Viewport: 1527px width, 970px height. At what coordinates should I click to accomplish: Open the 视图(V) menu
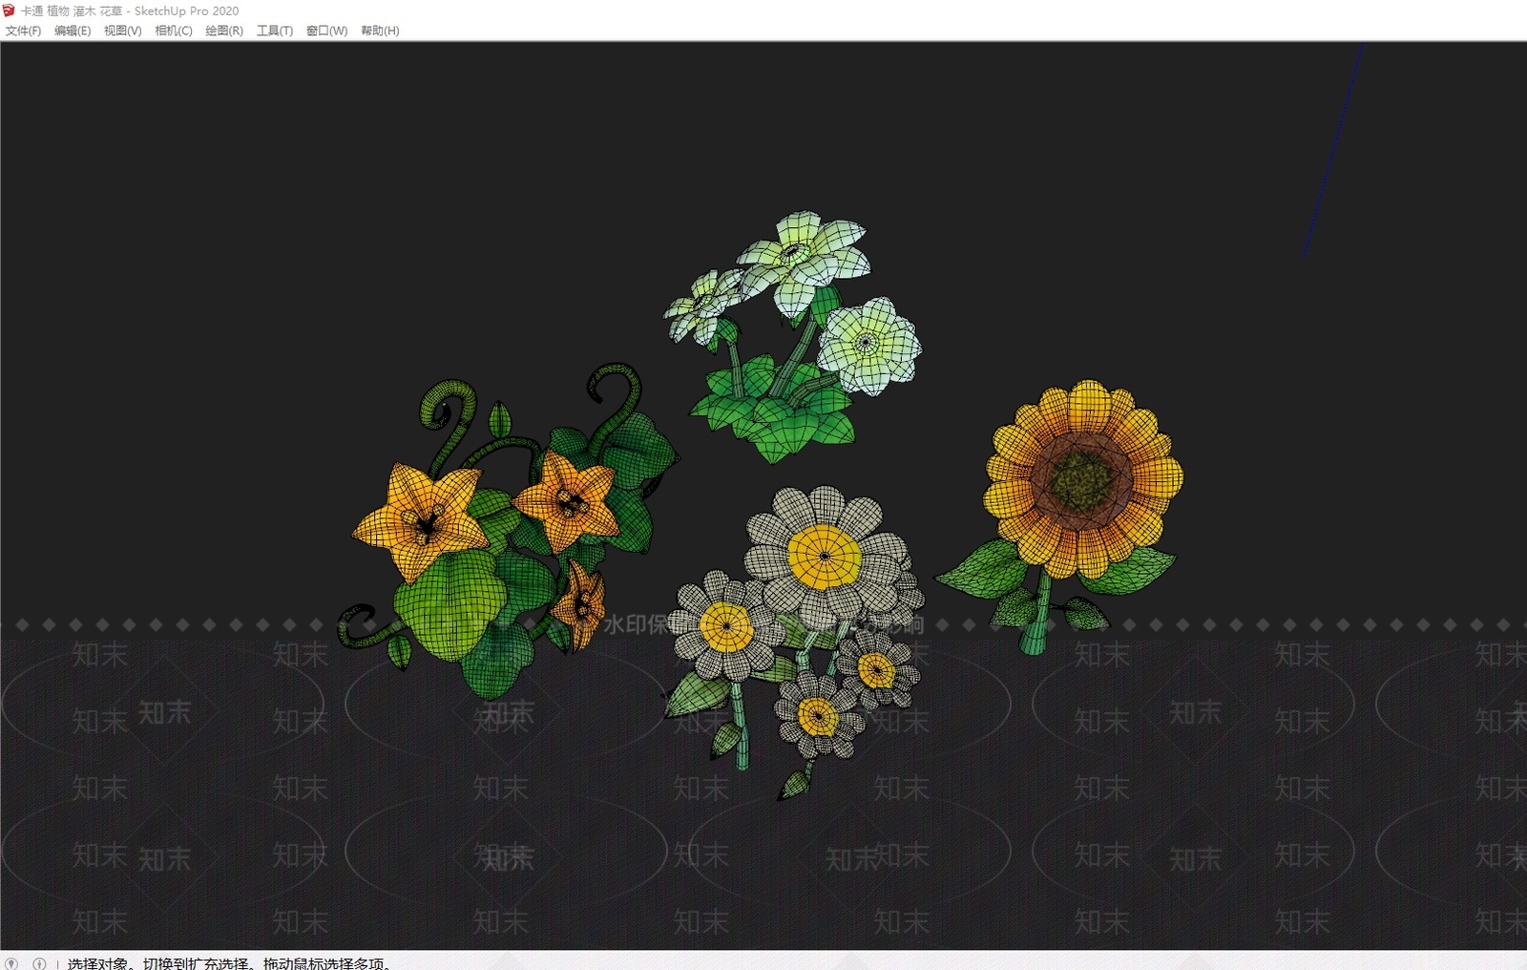coord(123,31)
